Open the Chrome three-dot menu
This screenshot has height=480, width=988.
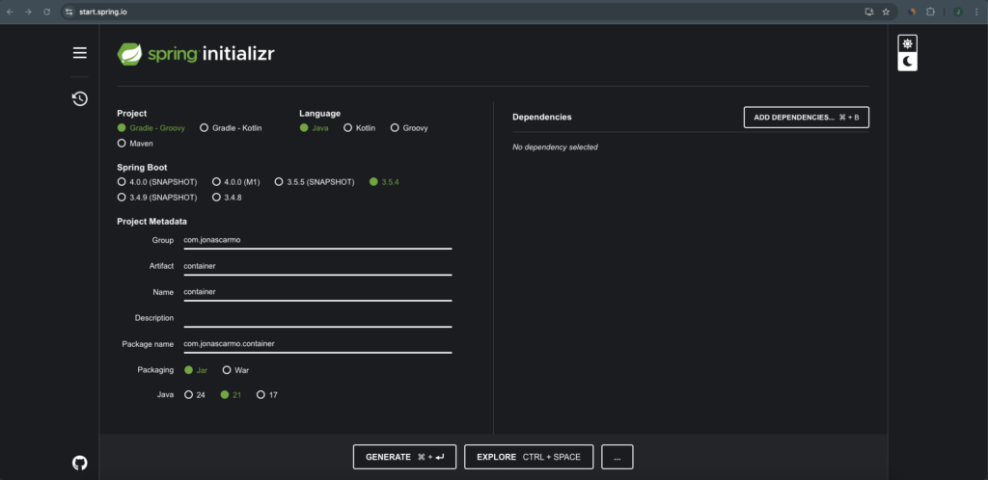(976, 12)
